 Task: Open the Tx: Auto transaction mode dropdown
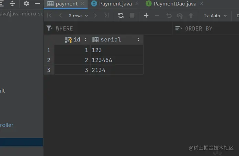[215, 16]
